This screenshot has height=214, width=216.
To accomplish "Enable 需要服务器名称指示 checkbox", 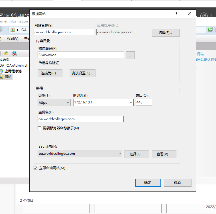I will [40, 128].
